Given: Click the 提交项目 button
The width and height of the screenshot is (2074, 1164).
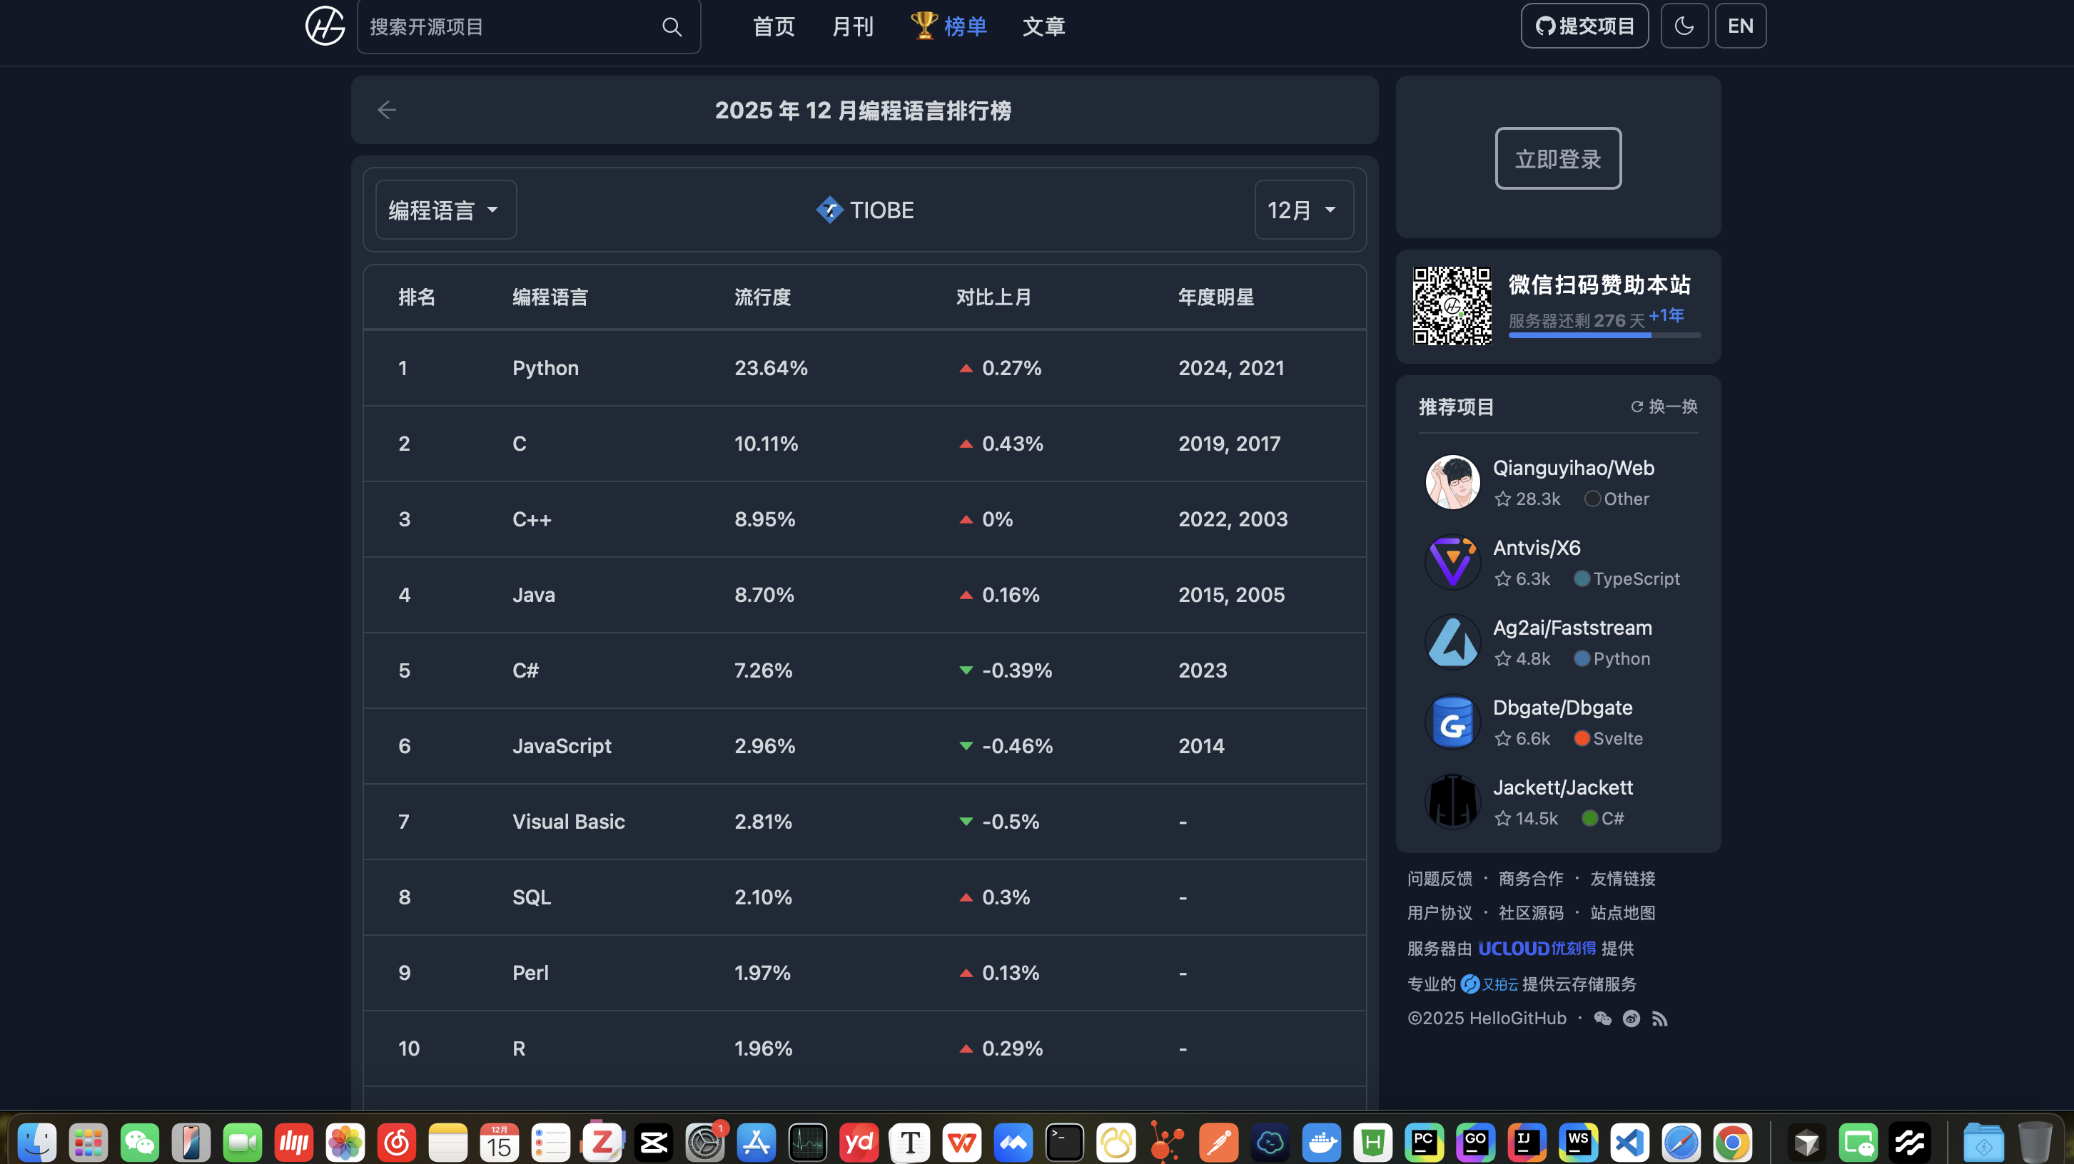Looking at the screenshot, I should pyautogui.click(x=1584, y=26).
